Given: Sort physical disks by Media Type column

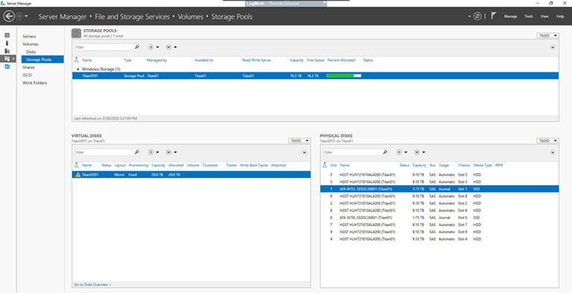Looking at the screenshot, I should 483,166.
